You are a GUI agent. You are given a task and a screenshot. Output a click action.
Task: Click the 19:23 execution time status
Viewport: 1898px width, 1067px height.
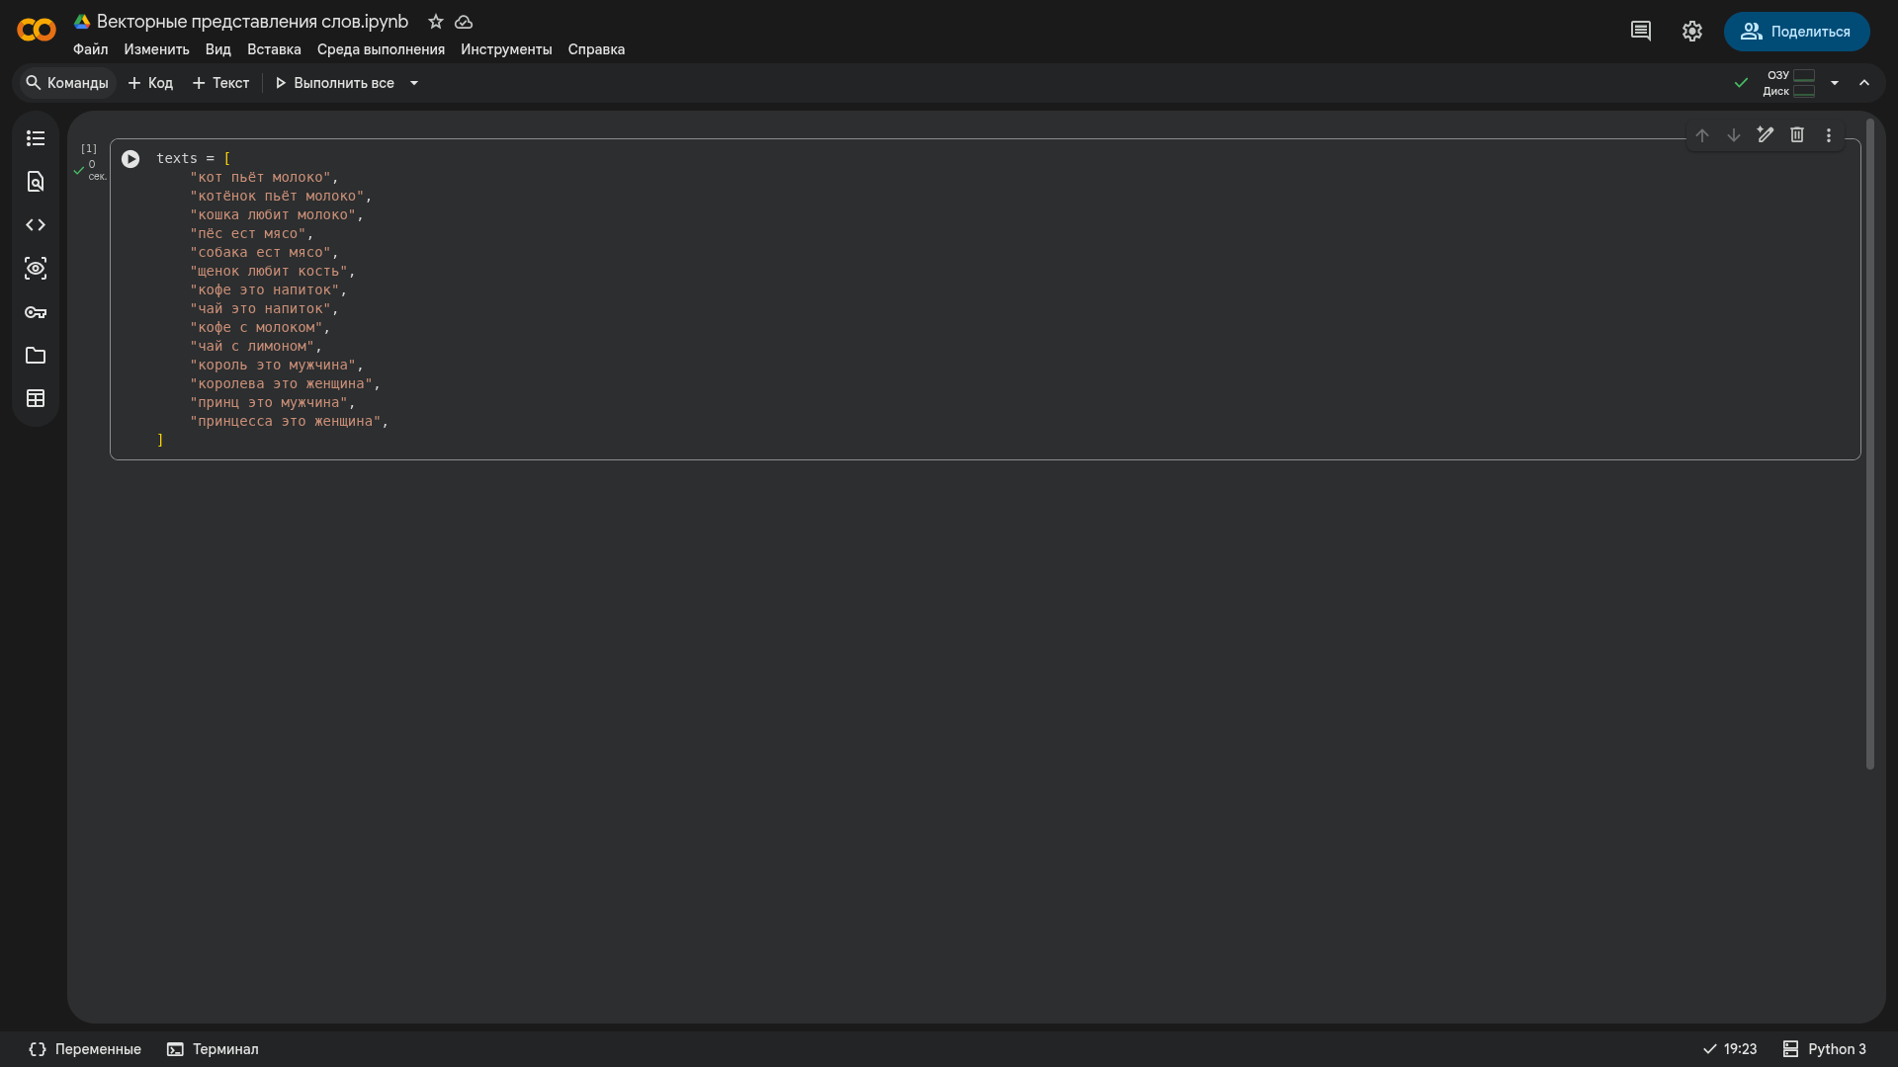[1730, 1049]
